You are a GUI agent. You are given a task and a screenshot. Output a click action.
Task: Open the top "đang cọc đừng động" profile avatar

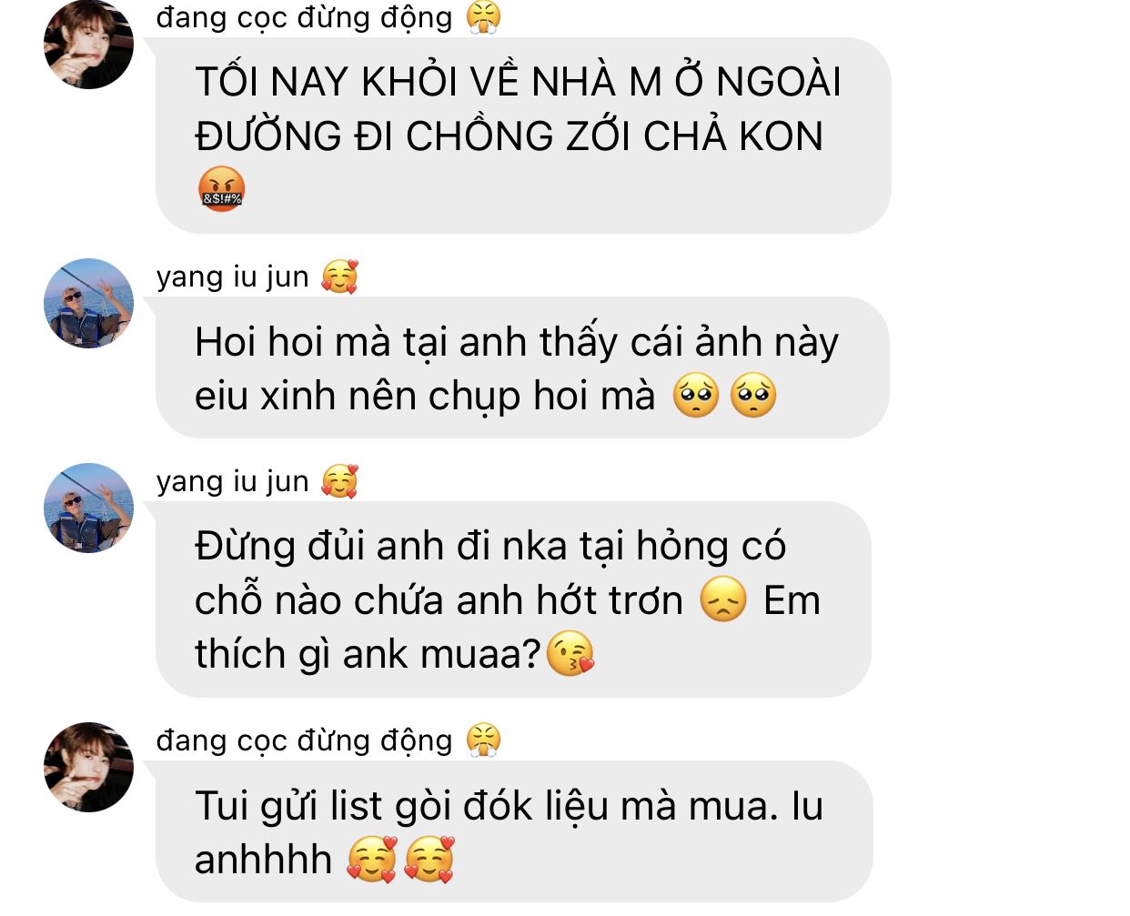(88, 45)
